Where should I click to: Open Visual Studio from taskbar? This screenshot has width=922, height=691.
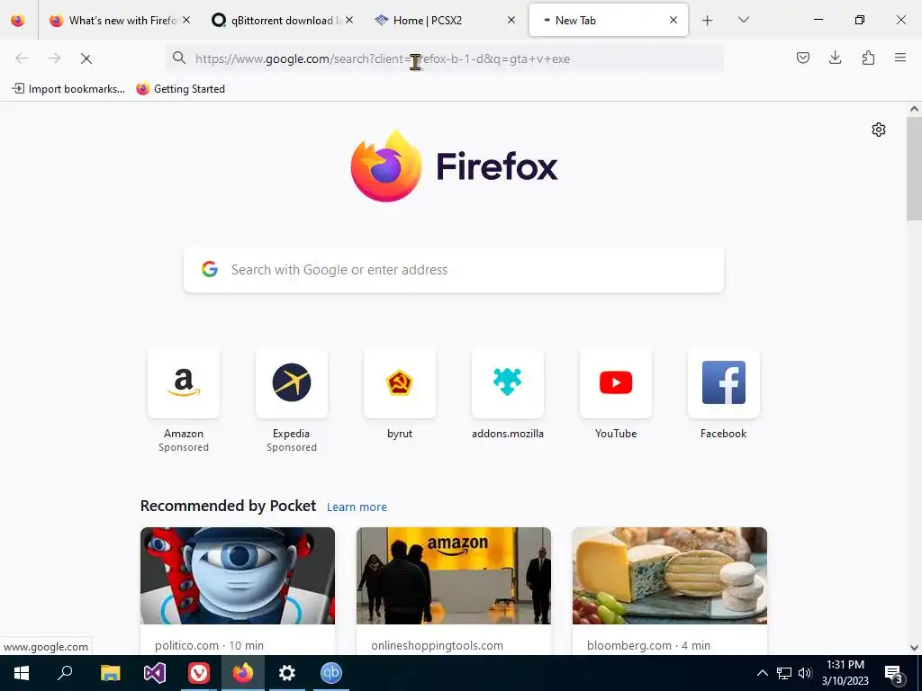pyautogui.click(x=155, y=673)
